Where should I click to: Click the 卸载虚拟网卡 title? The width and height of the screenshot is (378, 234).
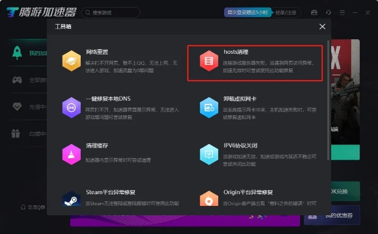(240, 98)
